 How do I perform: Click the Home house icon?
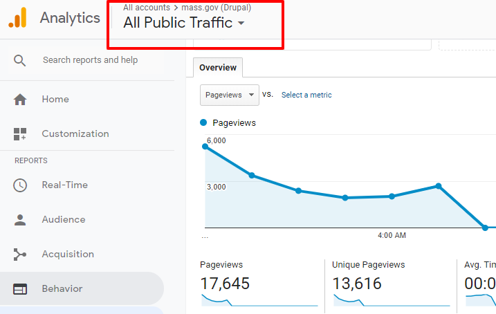click(20, 100)
